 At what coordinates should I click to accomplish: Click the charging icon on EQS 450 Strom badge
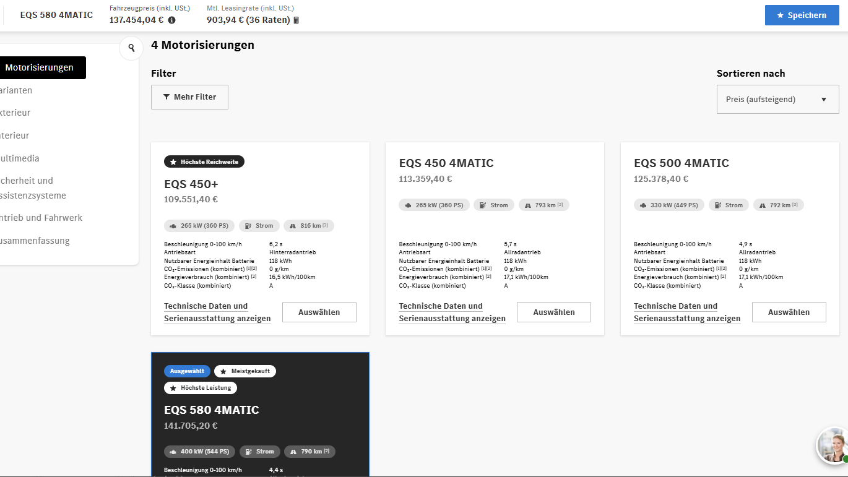coord(482,204)
